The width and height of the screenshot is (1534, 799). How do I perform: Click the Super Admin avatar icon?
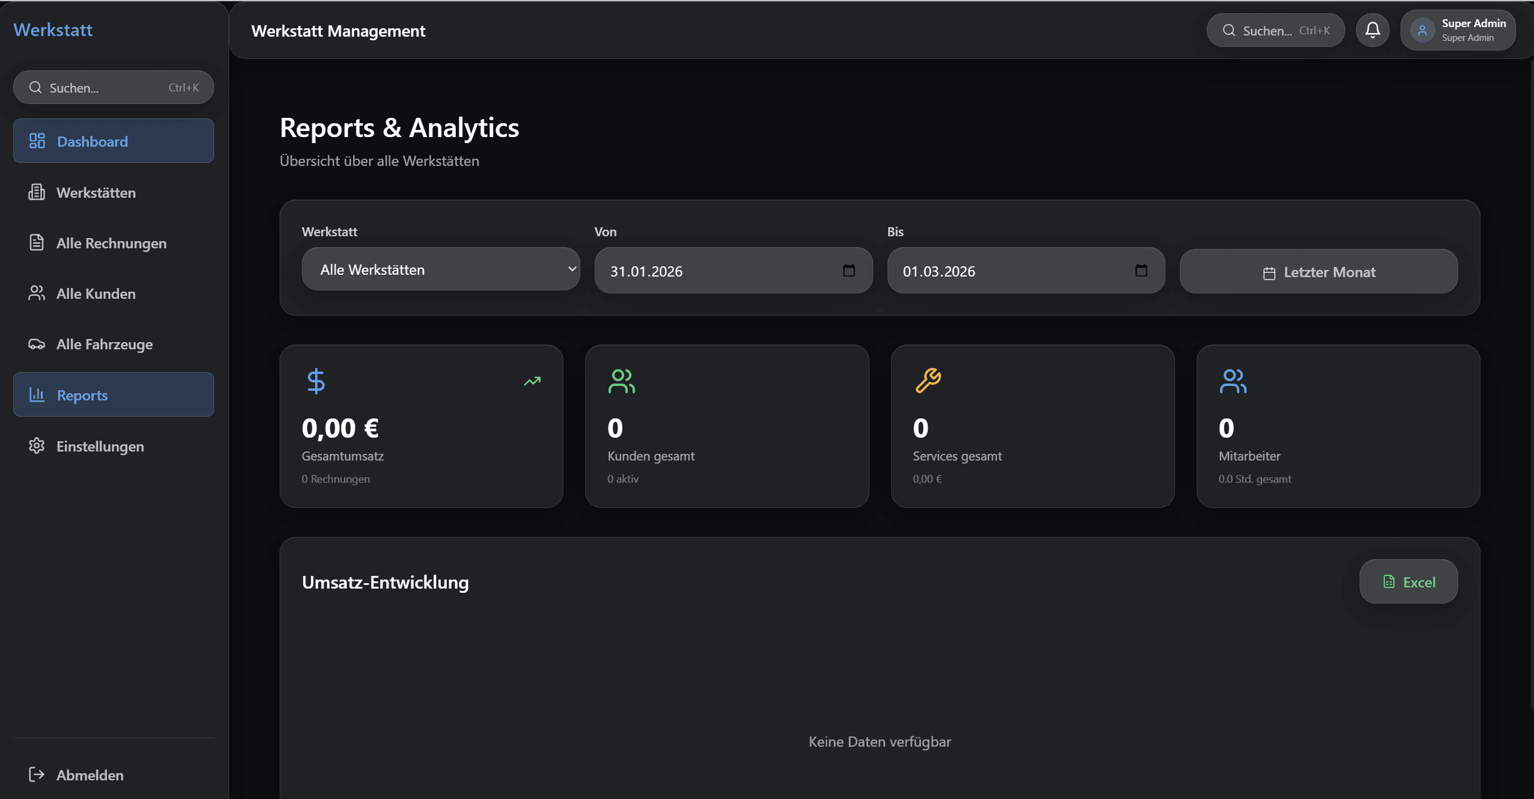click(x=1422, y=30)
